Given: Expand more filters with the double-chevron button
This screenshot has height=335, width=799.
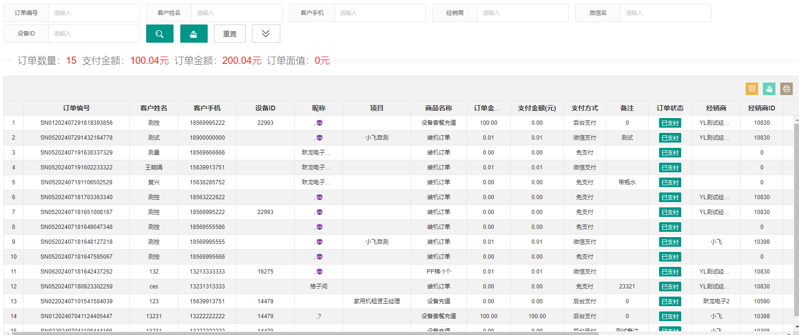Looking at the screenshot, I should 266,34.
